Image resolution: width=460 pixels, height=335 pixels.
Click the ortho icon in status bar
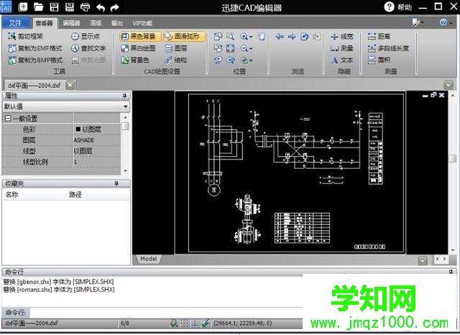coord(195,323)
